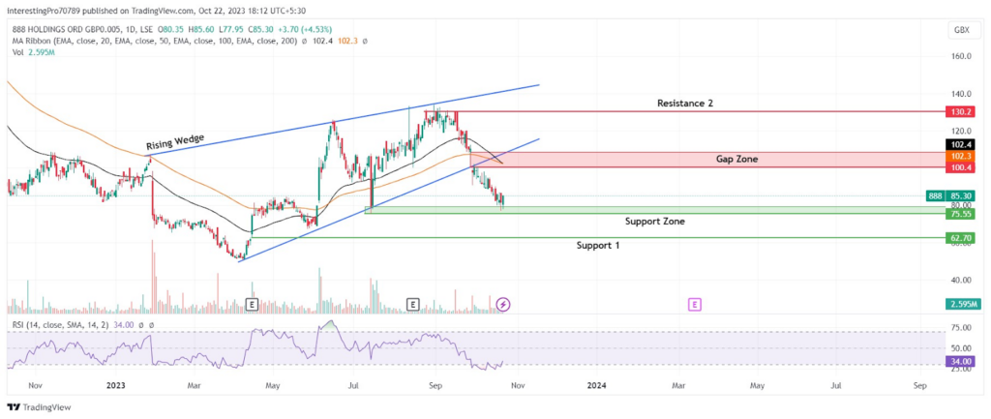Click the Support Zone text label

coord(655,222)
